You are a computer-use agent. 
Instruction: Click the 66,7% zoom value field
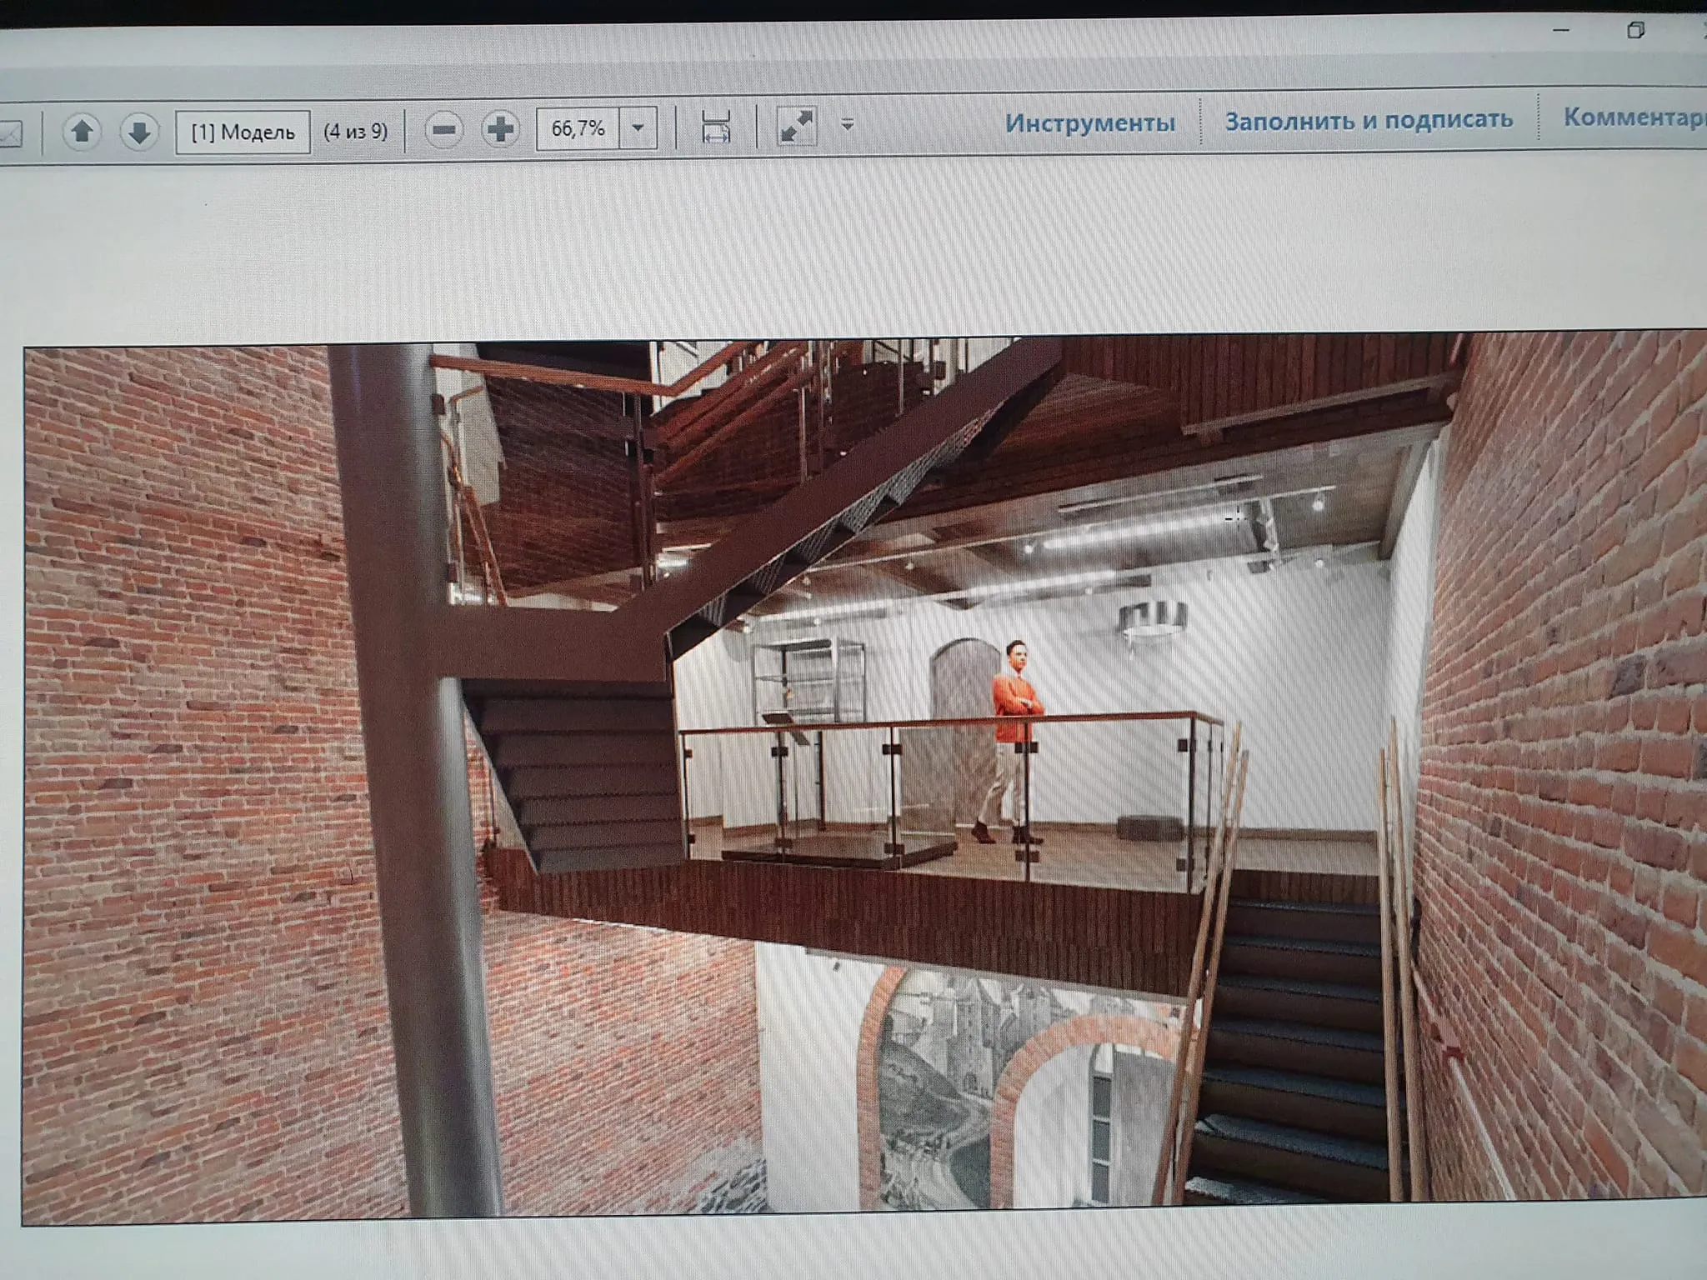point(578,128)
